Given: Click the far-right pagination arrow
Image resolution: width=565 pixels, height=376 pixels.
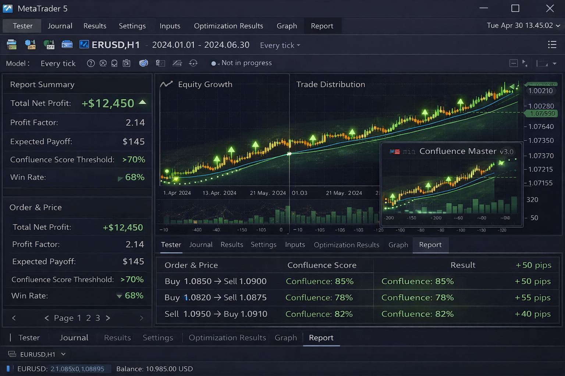Looking at the screenshot, I should pyautogui.click(x=142, y=318).
